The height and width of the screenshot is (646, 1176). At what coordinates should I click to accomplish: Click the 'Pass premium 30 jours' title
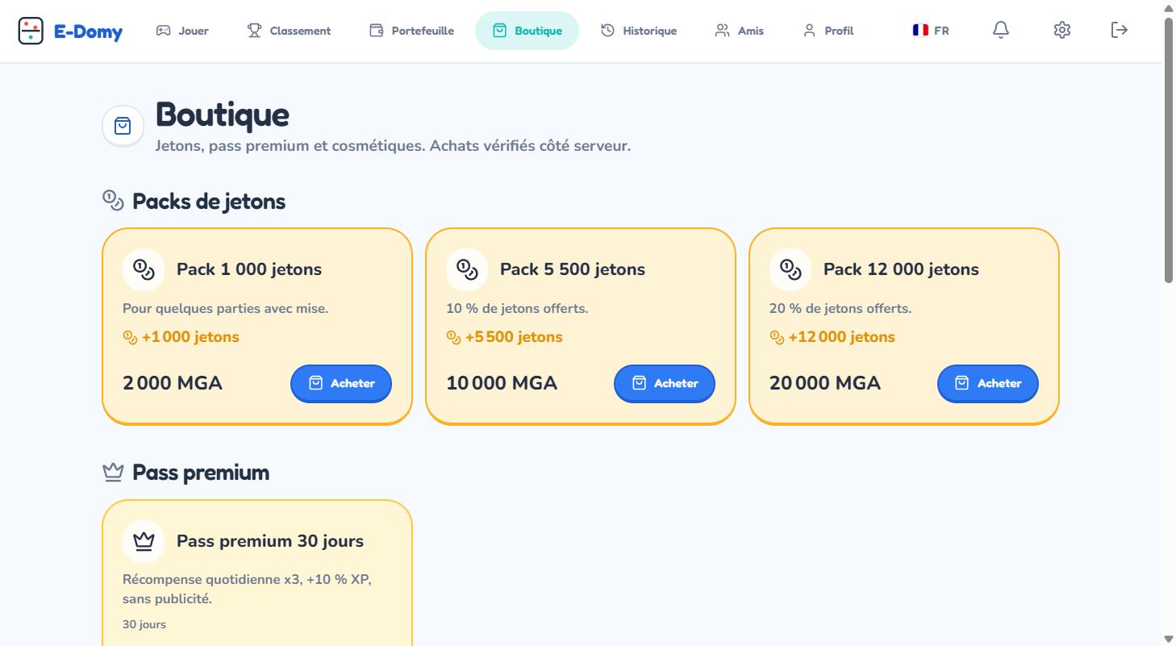coord(270,541)
